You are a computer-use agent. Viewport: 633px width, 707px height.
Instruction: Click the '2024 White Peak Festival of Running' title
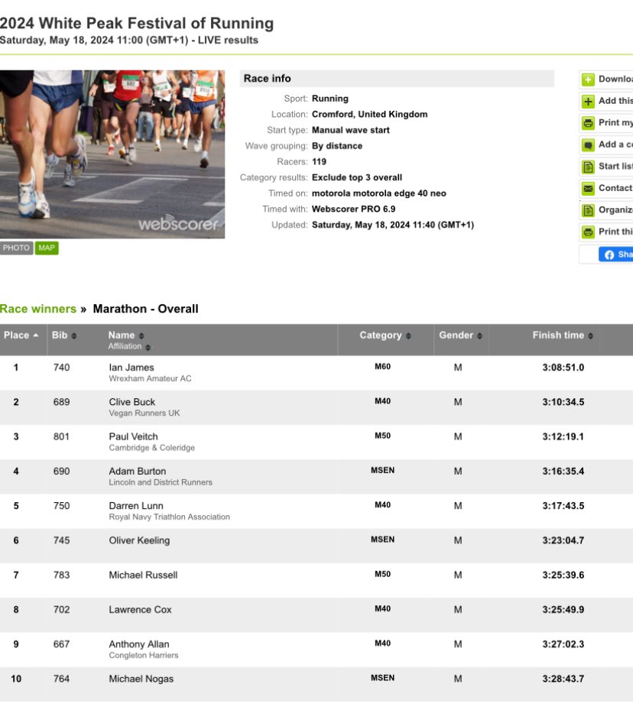(x=137, y=23)
